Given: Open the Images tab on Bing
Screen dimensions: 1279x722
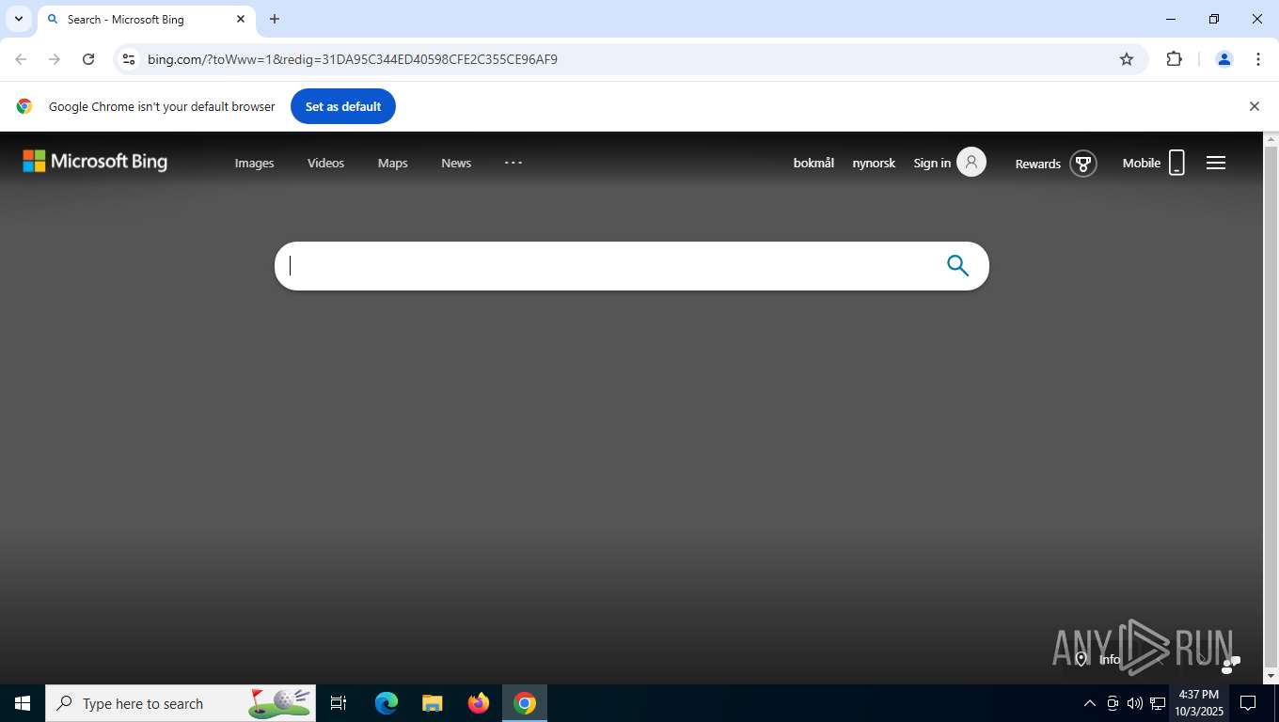Looking at the screenshot, I should pos(254,163).
